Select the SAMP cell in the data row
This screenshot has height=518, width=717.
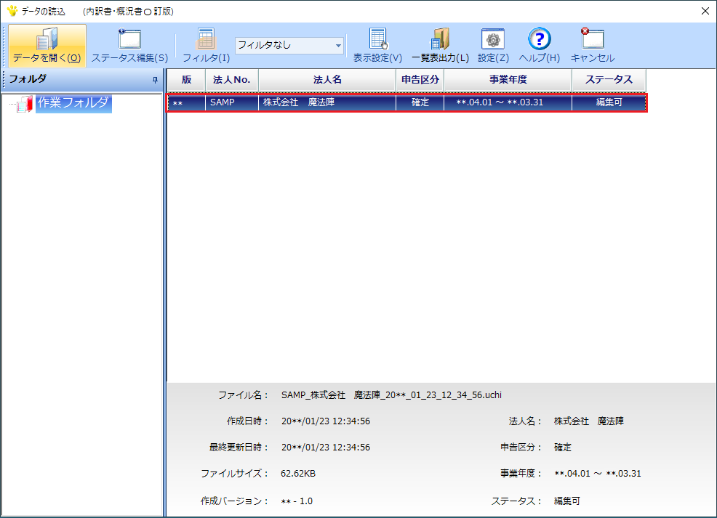(x=232, y=102)
